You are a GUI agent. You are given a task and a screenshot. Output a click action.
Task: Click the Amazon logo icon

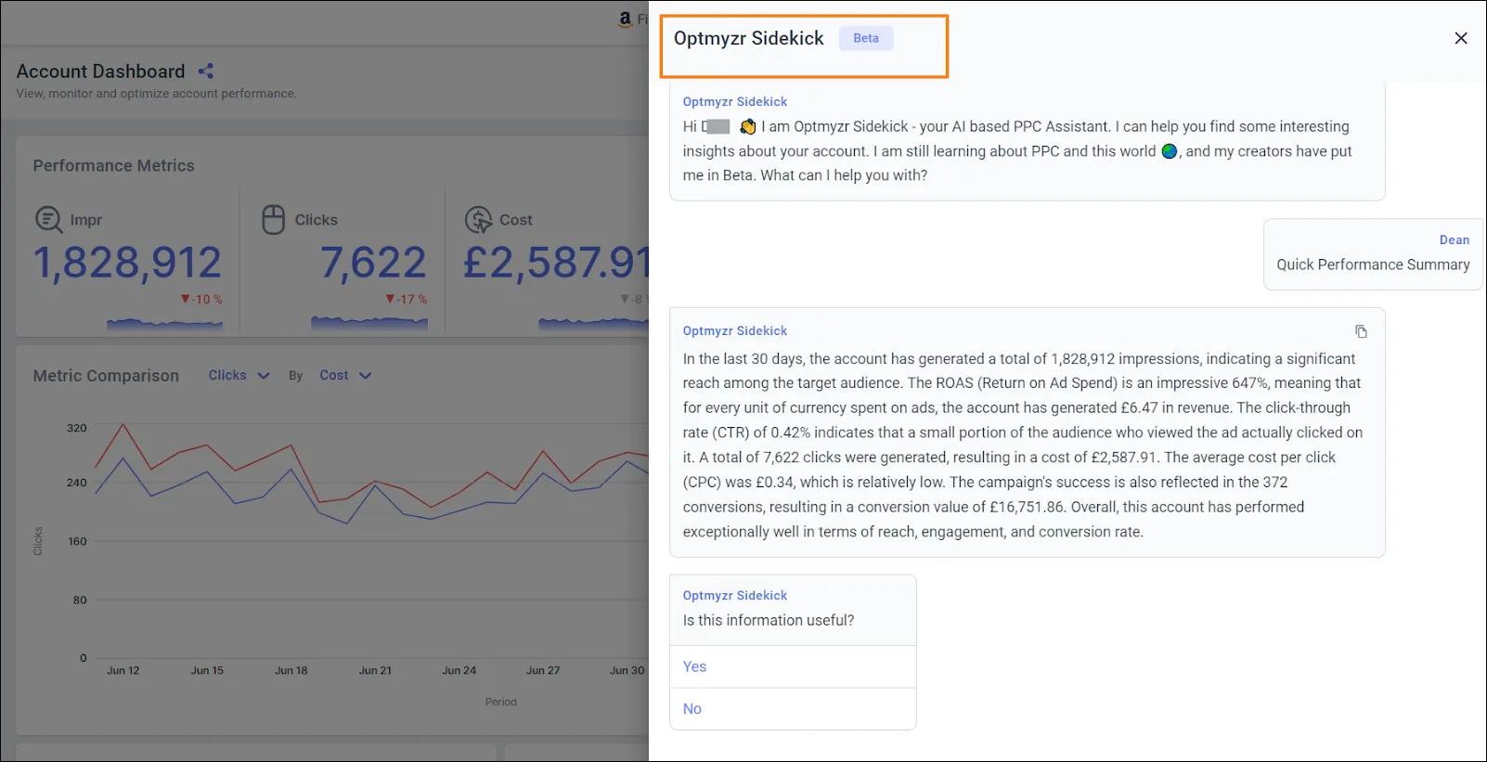(x=625, y=19)
